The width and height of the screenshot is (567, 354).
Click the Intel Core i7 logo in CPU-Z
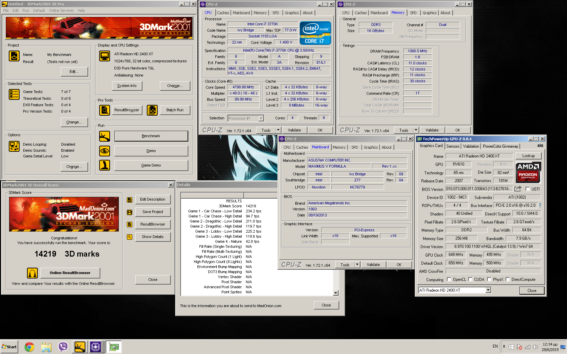(x=315, y=33)
